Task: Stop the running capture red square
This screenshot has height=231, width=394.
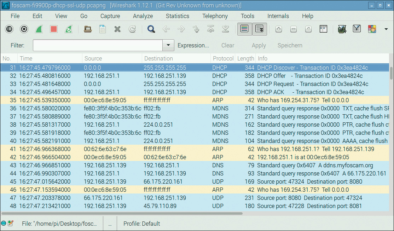Action: (54, 29)
